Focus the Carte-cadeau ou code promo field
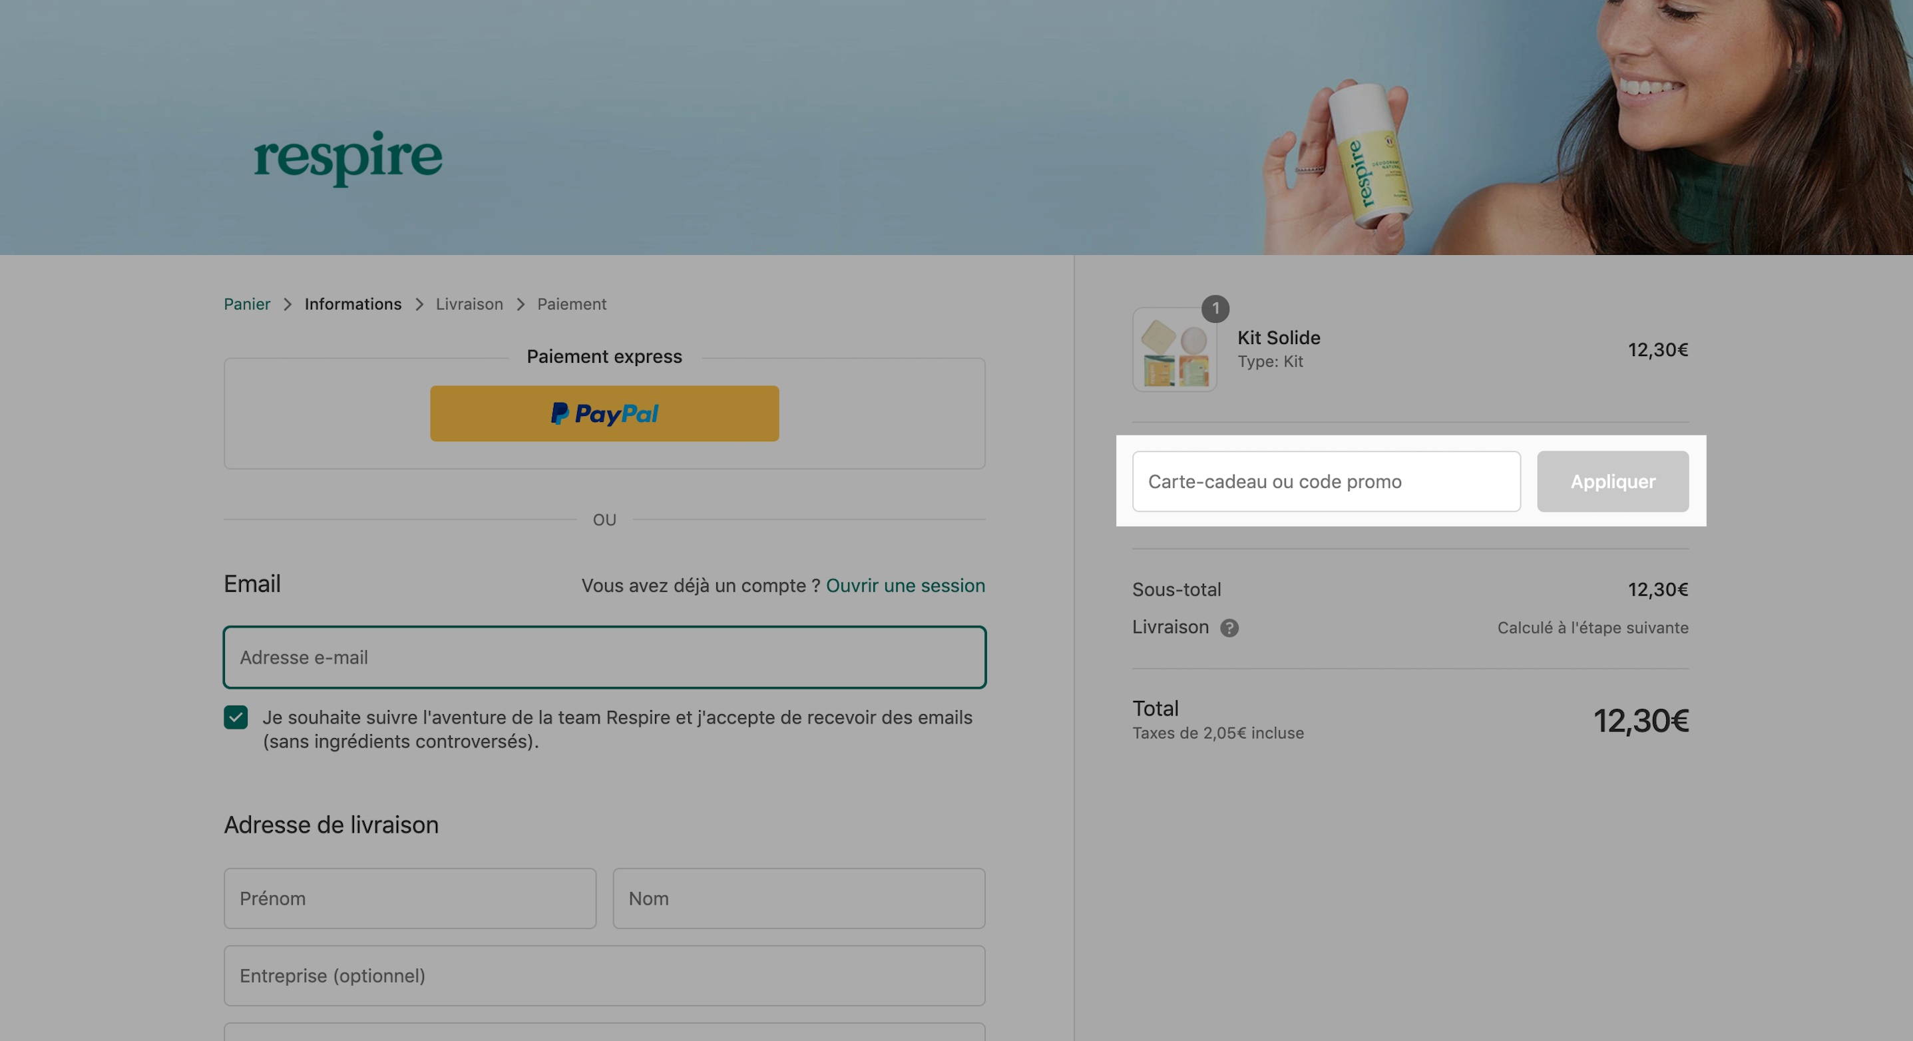 coord(1327,482)
